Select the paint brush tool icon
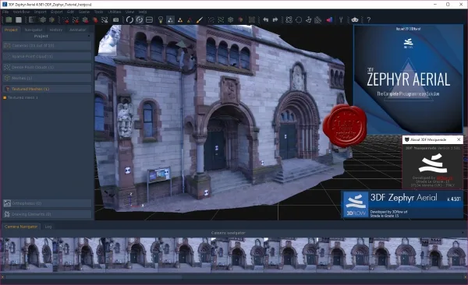Image resolution: width=468 pixels, height=285 pixels. [200, 19]
